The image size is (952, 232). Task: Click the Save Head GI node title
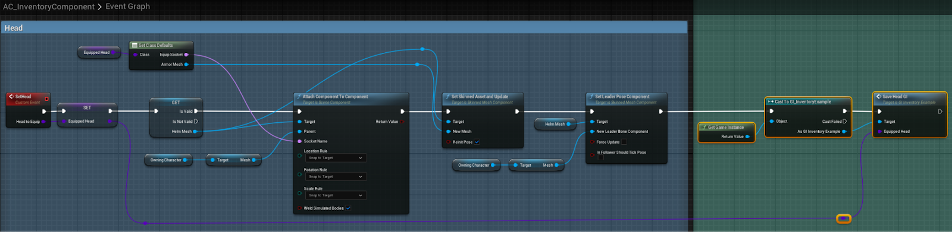(x=895, y=96)
